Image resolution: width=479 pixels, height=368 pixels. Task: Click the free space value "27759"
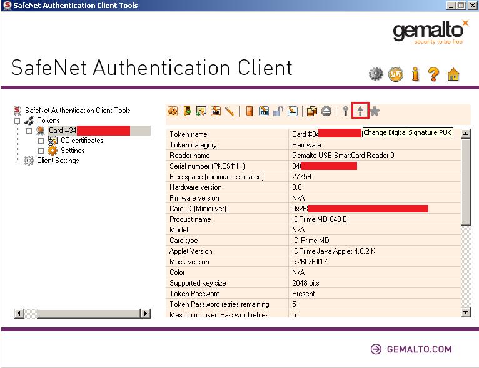(x=301, y=177)
